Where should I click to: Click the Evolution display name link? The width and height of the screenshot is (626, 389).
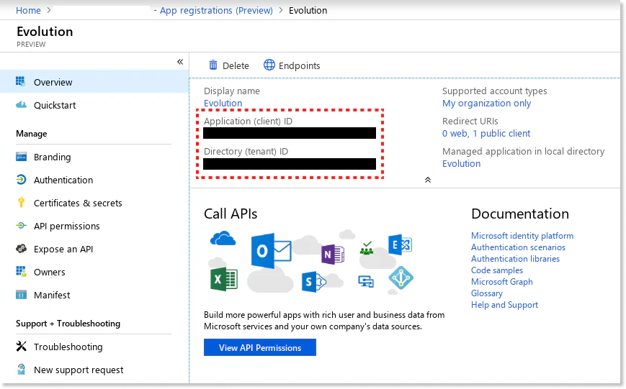click(x=223, y=103)
